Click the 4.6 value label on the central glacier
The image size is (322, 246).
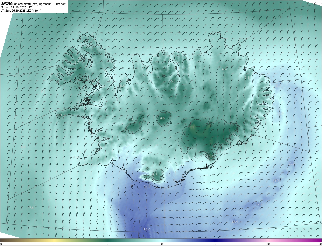tap(162, 118)
